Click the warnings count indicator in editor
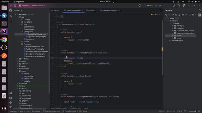 coord(154,14)
